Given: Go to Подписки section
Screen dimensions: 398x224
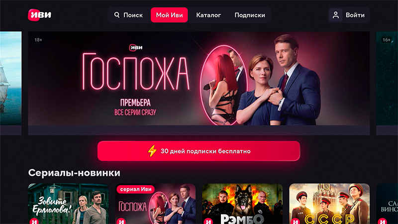Looking at the screenshot, I should (250, 15).
